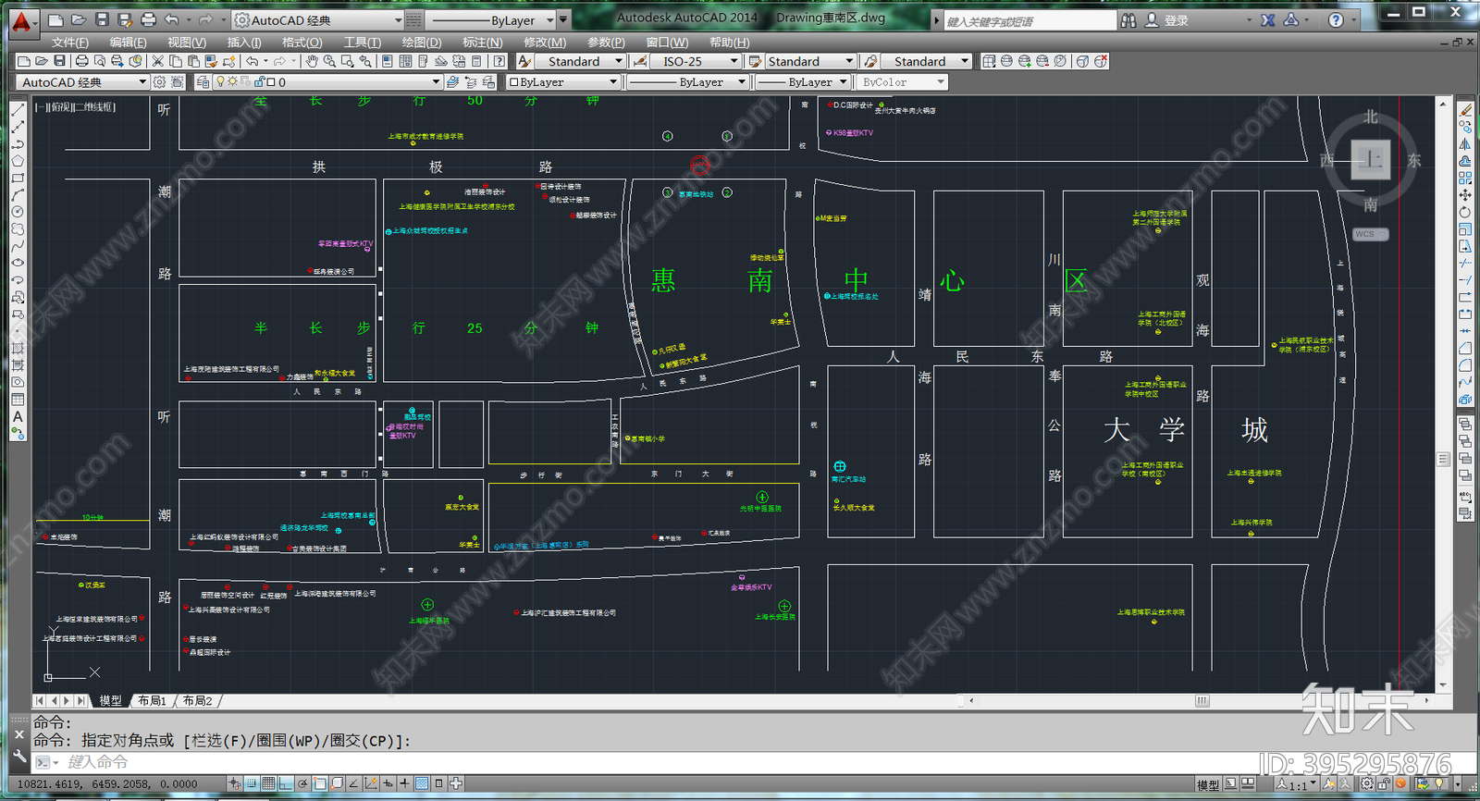Click Cut scissors icon in standard toolbar

[157, 61]
